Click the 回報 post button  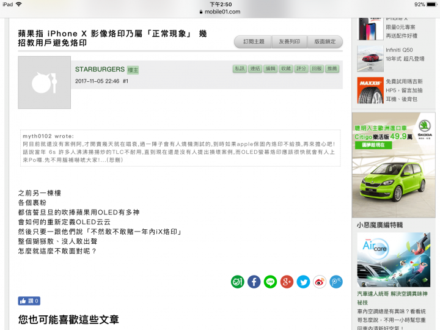click(x=317, y=68)
